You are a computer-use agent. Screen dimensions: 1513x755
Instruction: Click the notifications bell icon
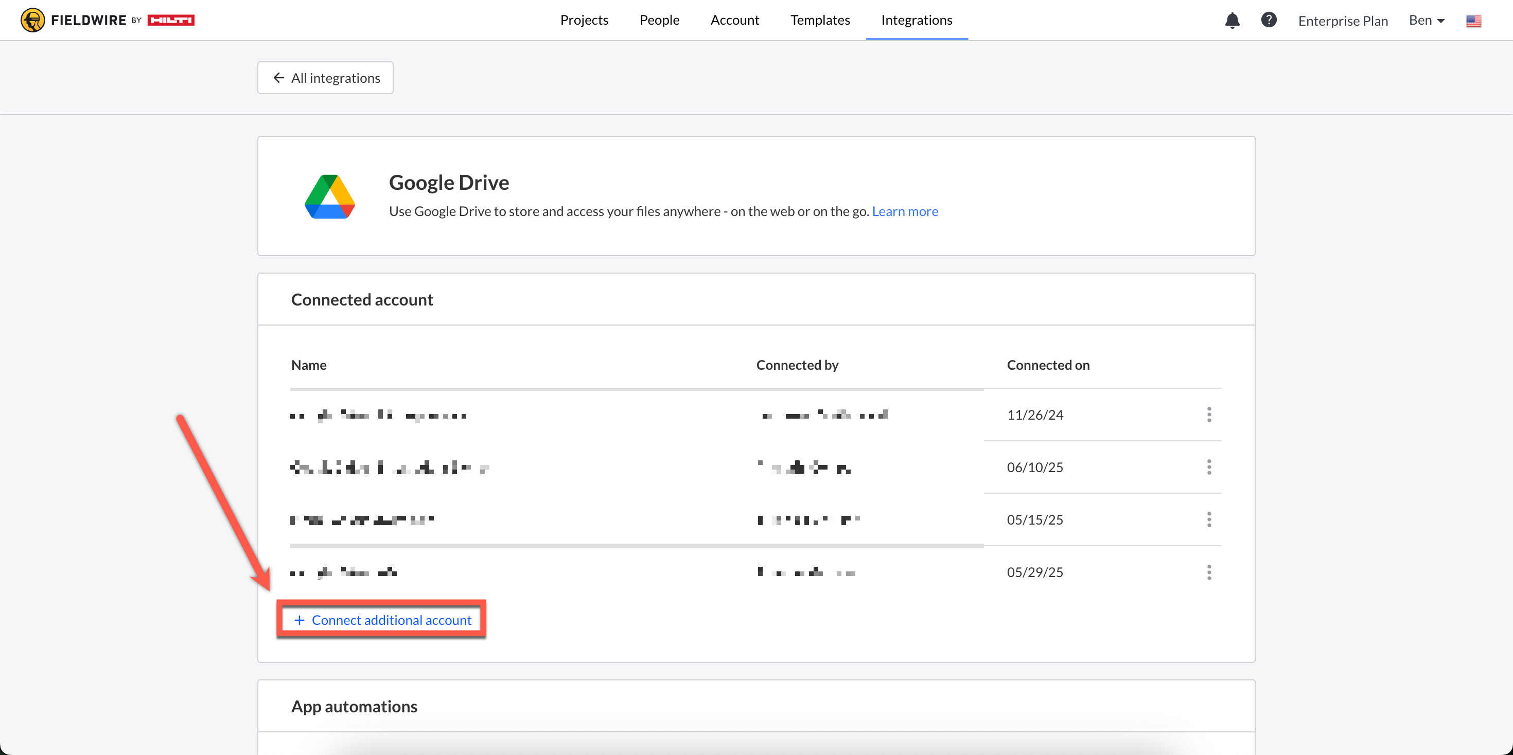[x=1231, y=21]
